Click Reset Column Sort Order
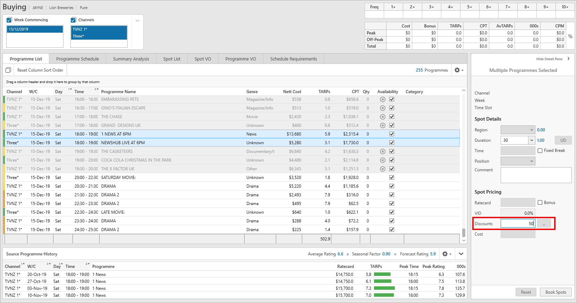 point(40,70)
